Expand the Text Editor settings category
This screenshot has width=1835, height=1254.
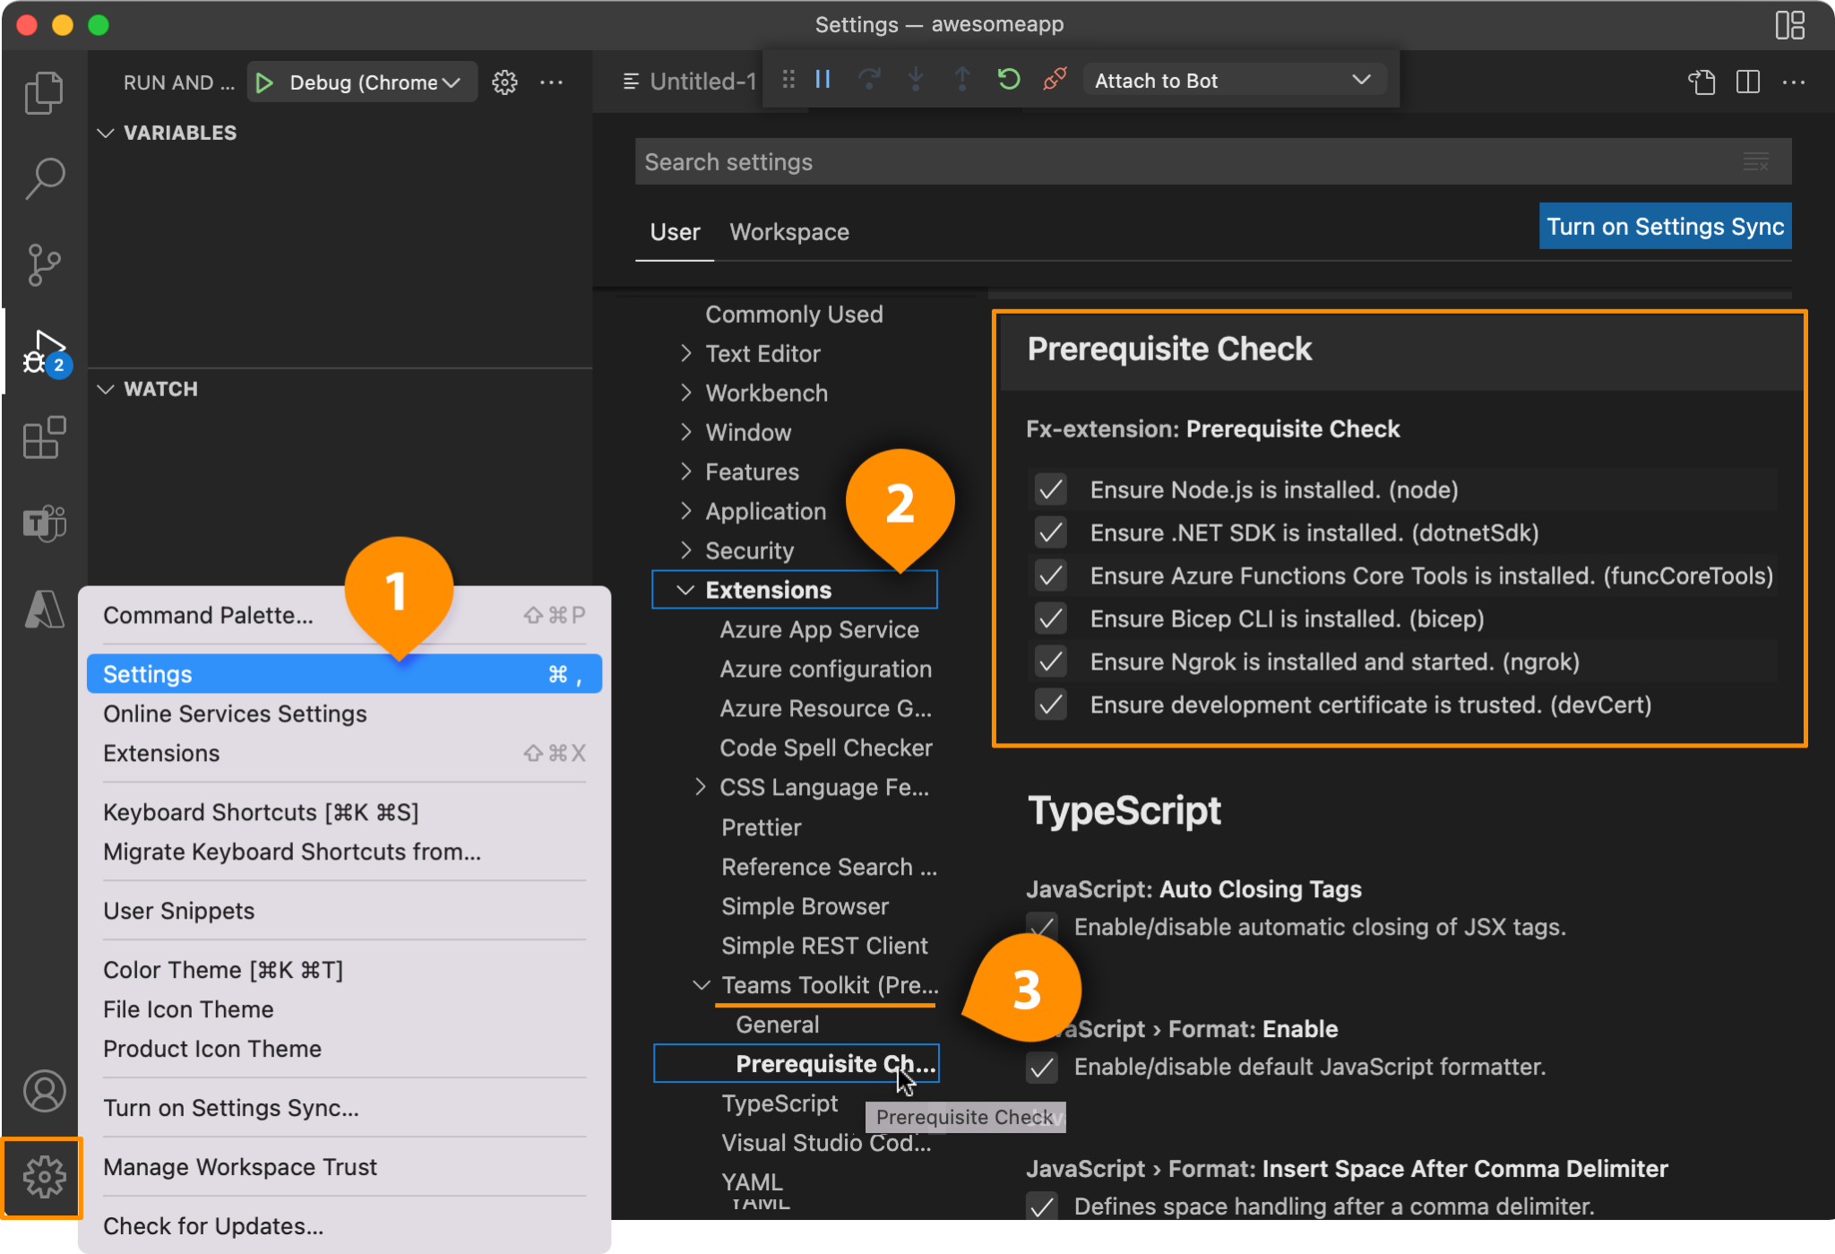tap(762, 354)
